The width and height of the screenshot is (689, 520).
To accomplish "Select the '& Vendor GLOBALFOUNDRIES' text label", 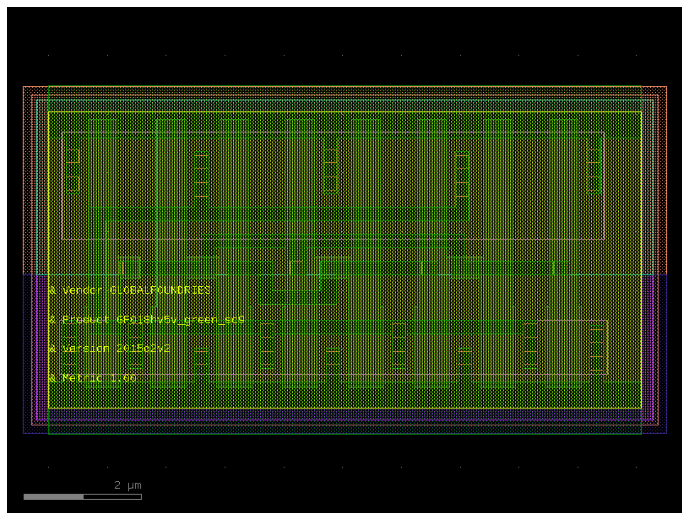I will (130, 290).
